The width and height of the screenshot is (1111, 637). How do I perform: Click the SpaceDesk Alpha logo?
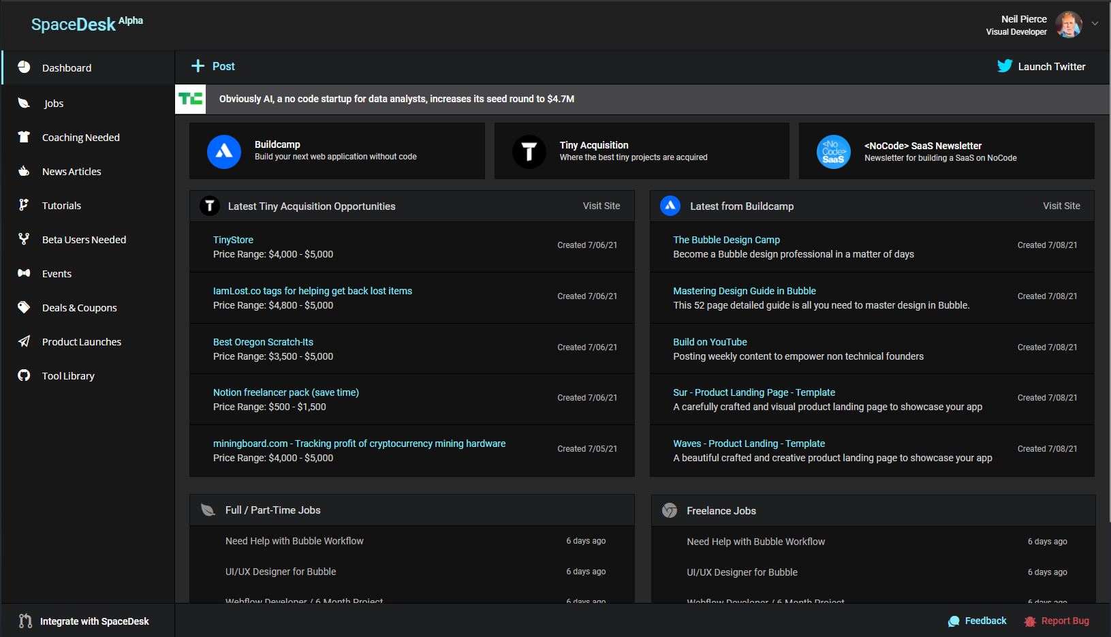click(87, 24)
